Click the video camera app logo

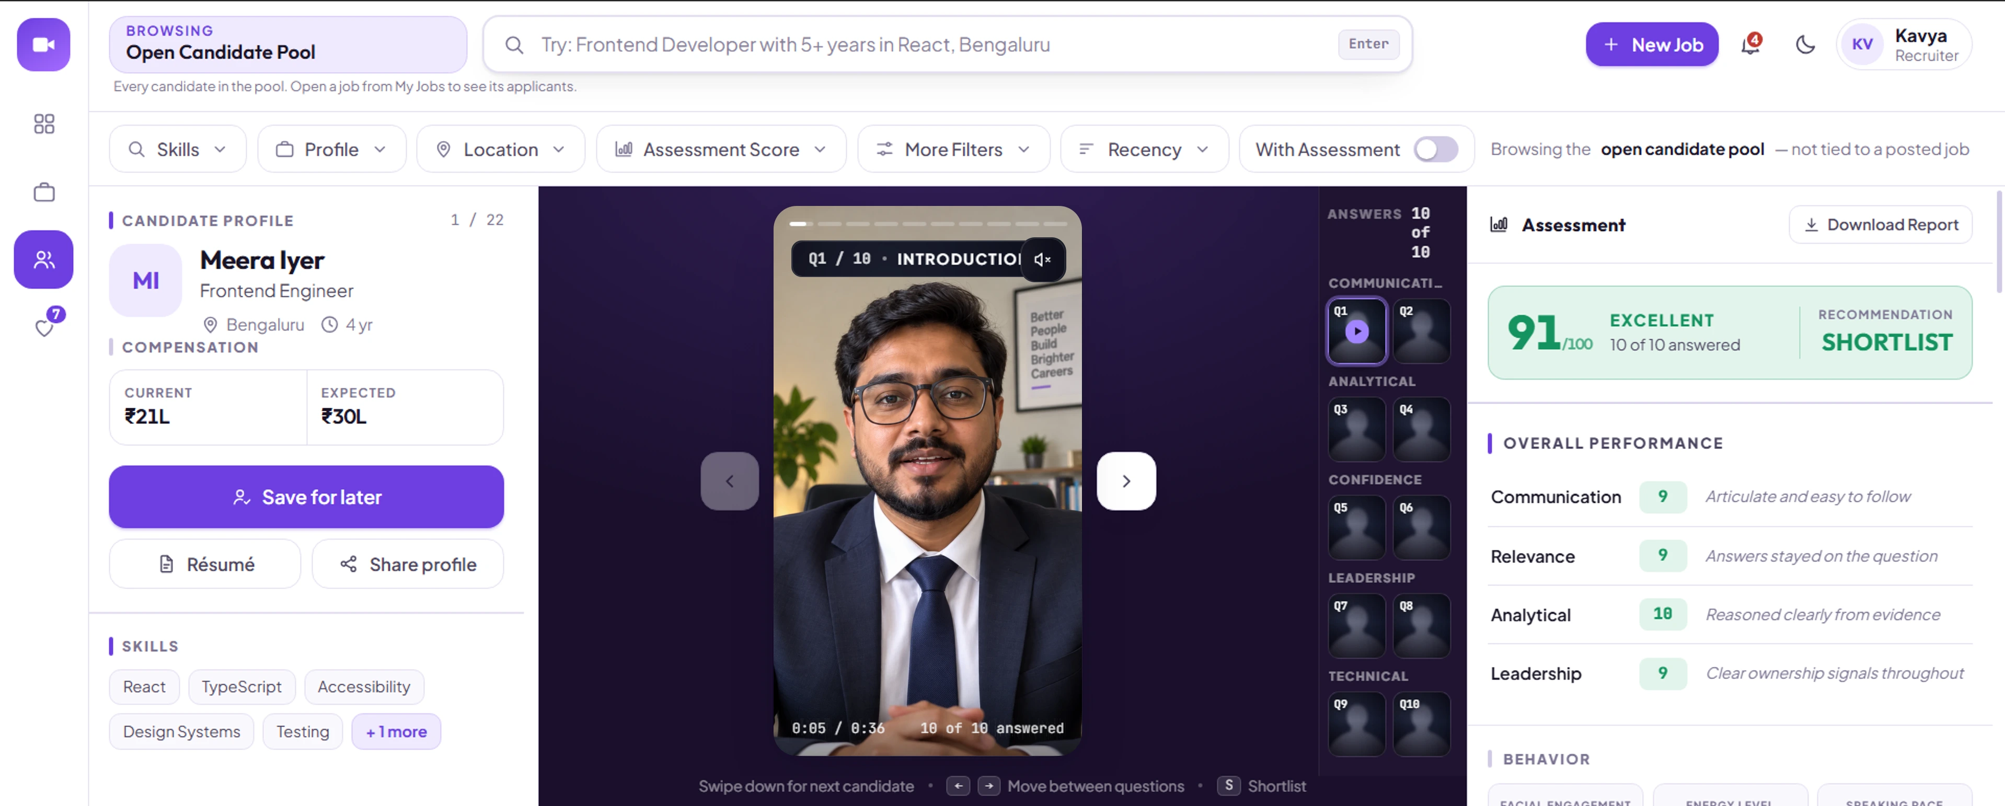(43, 44)
